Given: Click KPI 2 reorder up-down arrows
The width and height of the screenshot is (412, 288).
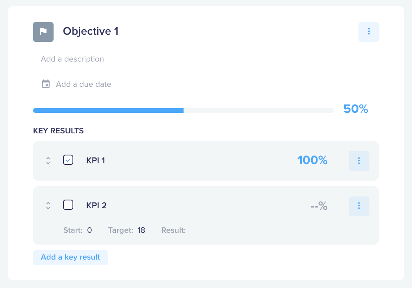Looking at the screenshot, I should click(x=48, y=206).
